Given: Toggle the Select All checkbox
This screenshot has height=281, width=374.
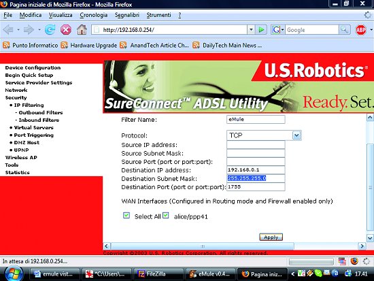Looking at the screenshot, I should click(126, 216).
